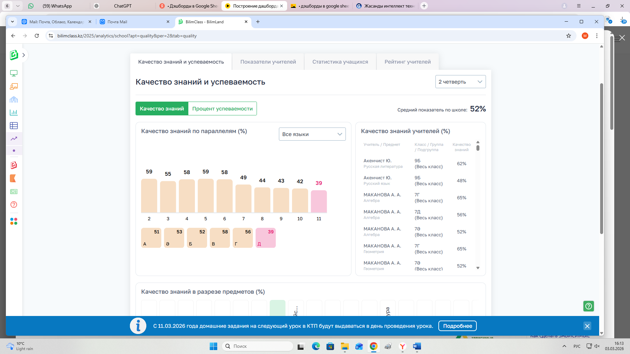Viewport: 630px width, 354px height.
Task: Open the four colored dots apps icon
Action: (x=14, y=222)
